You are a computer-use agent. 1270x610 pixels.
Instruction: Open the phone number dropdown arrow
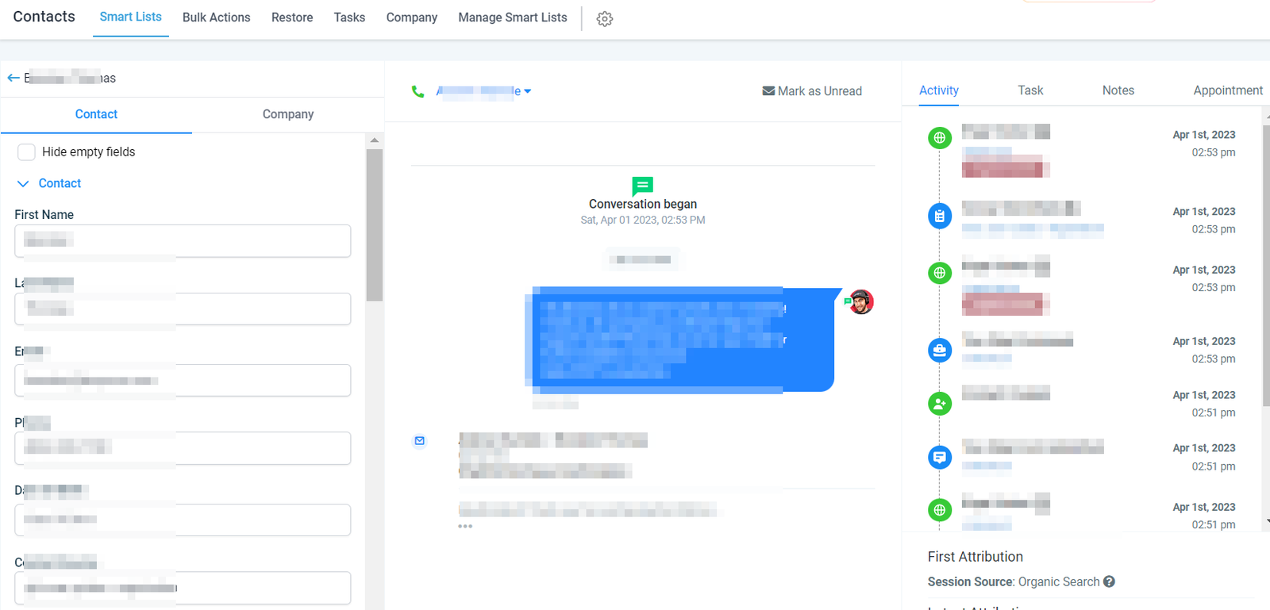point(528,91)
